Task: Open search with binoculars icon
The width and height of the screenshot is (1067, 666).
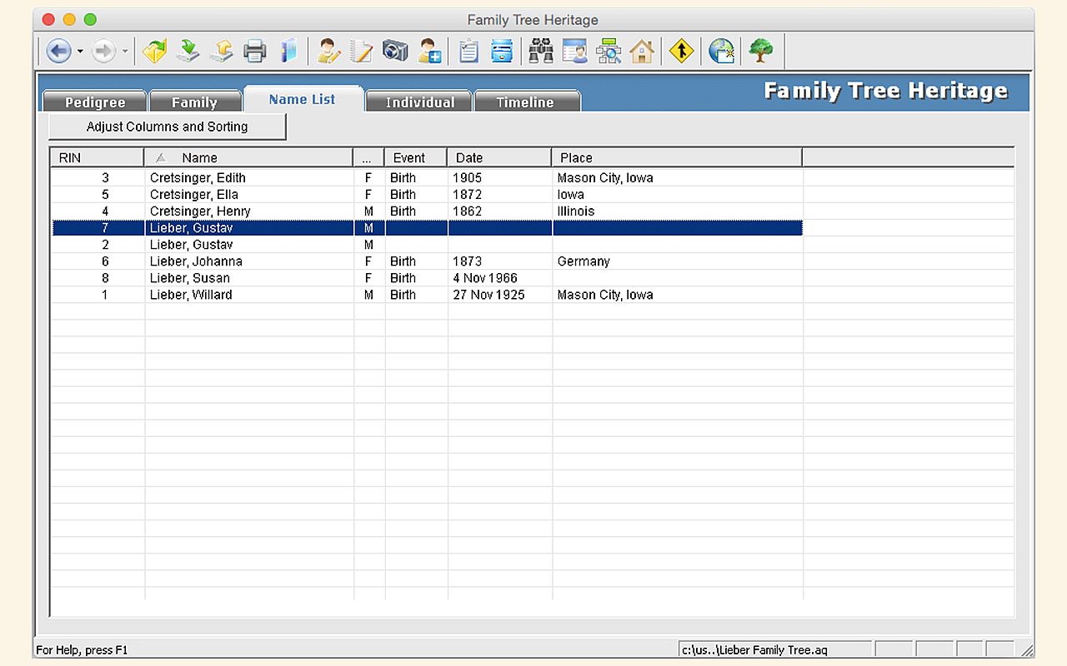Action: (541, 52)
